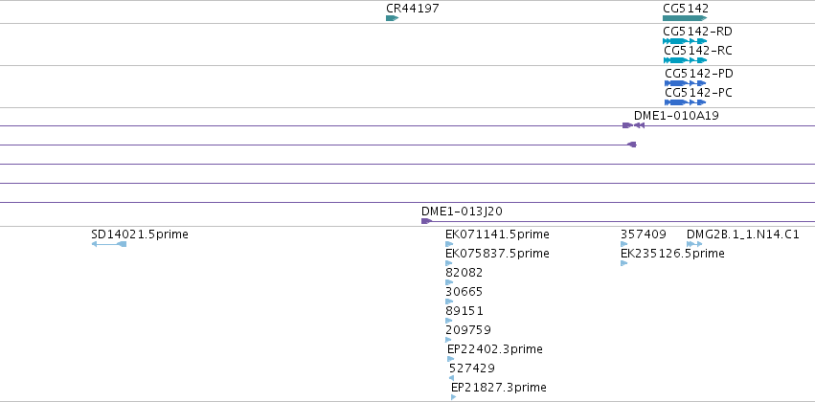Viewport: 815px width, 402px height.
Task: Click the SD14021.5prime label
Action: [140, 234]
